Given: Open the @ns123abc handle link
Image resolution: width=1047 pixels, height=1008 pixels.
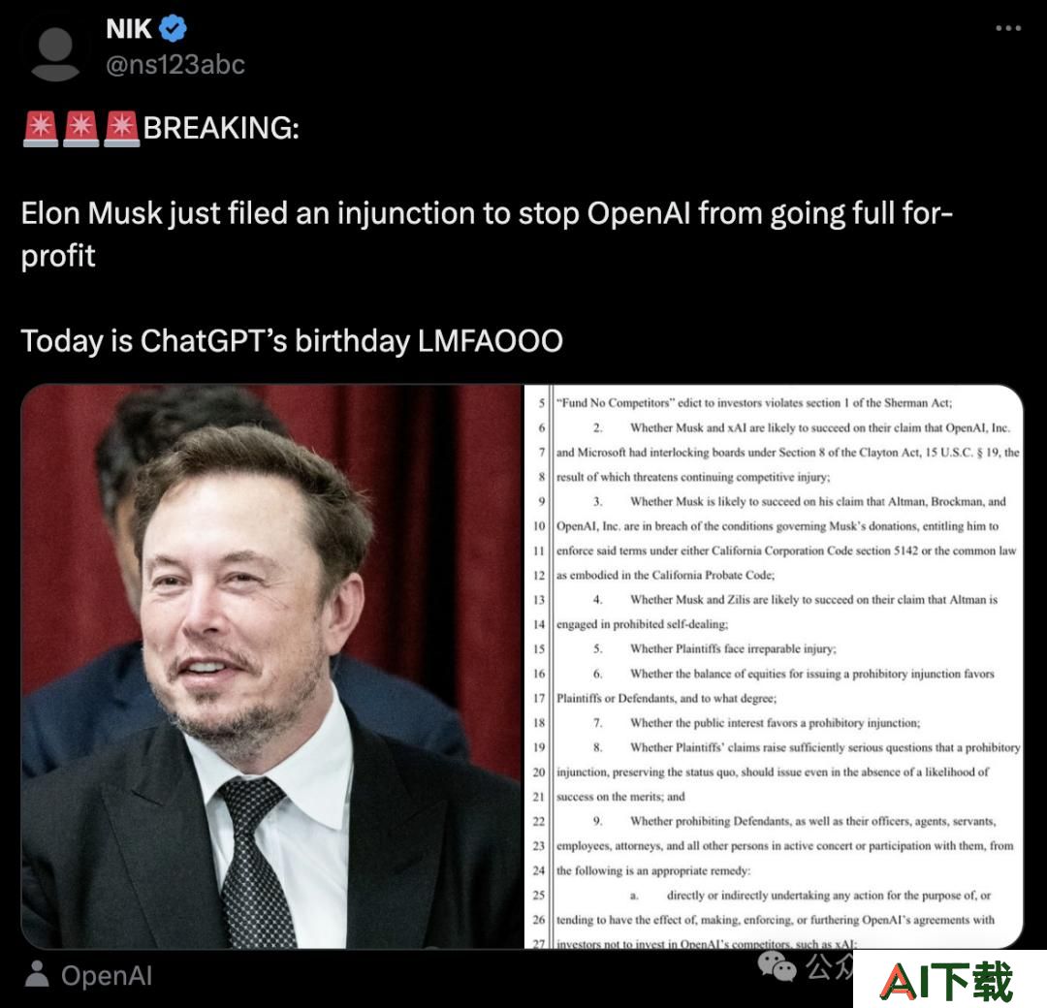Looking at the screenshot, I should 175,65.
